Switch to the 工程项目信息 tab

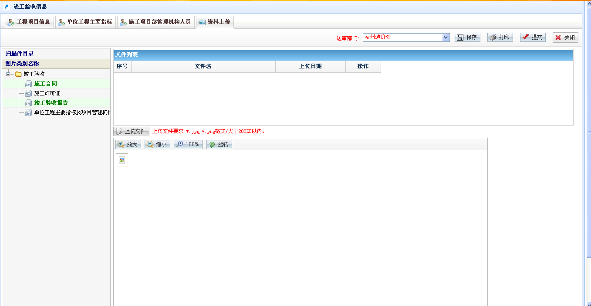(29, 22)
